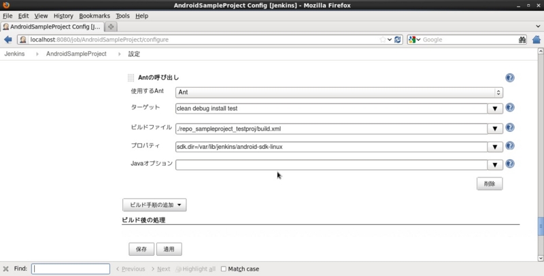Open the Google search engine selector

coord(415,39)
